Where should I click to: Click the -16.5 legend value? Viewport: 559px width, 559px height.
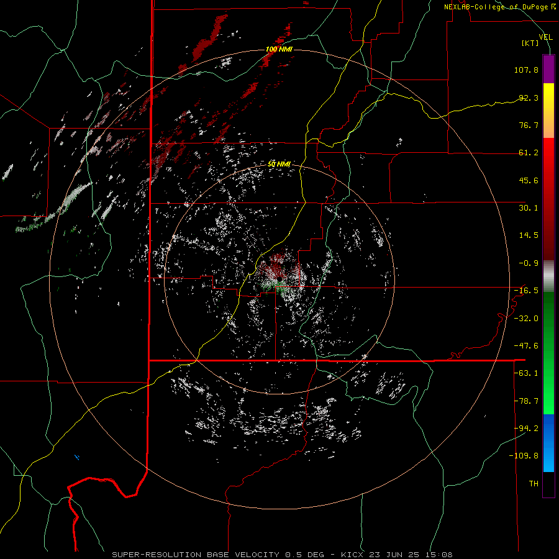point(526,291)
